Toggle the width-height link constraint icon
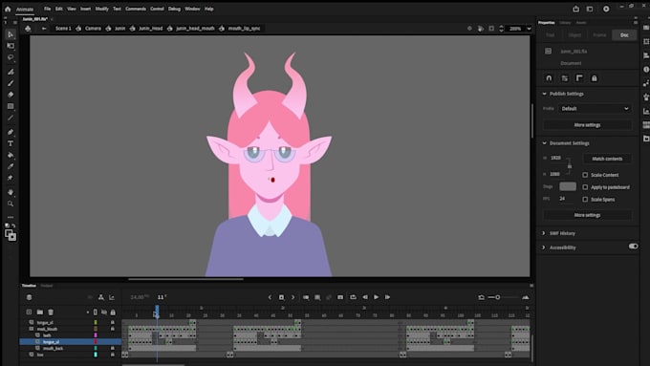 [x=570, y=165]
